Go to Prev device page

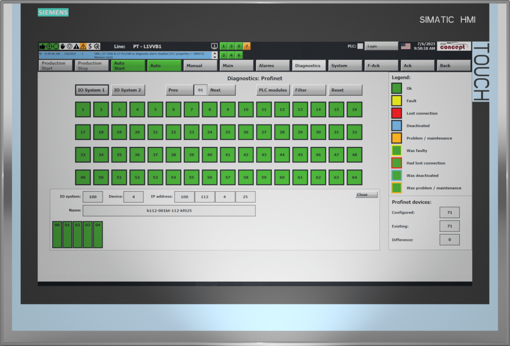(x=179, y=90)
